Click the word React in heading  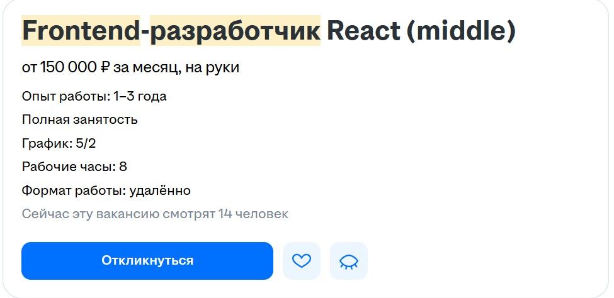click(x=364, y=31)
